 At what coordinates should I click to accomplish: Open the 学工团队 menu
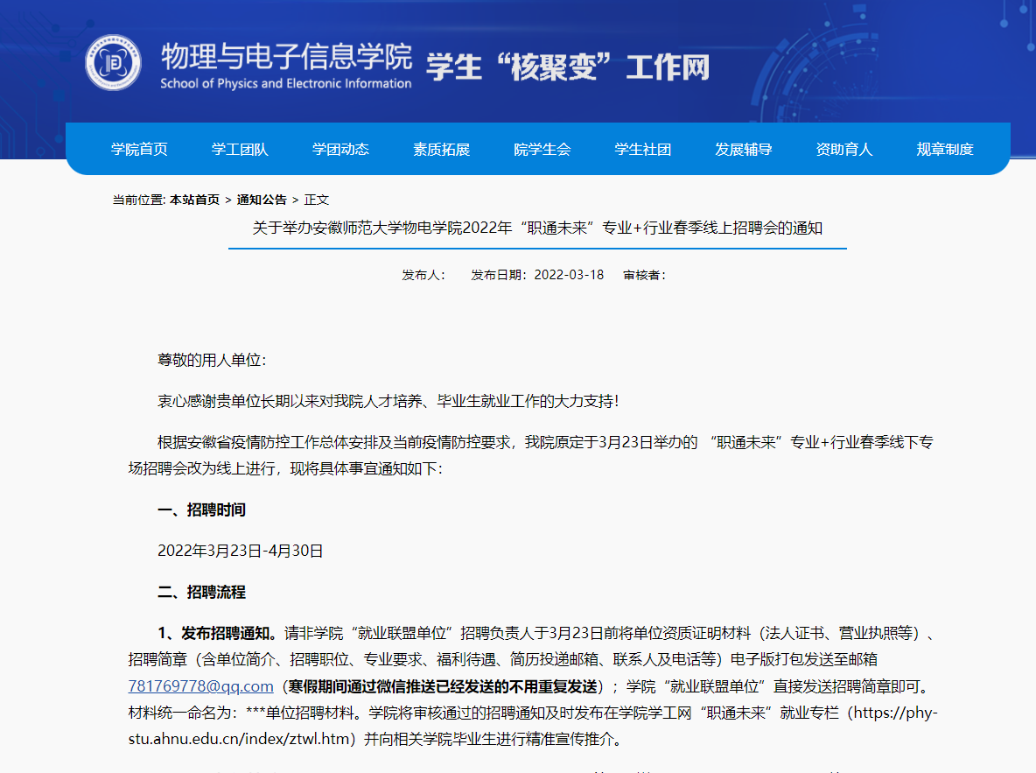(240, 150)
